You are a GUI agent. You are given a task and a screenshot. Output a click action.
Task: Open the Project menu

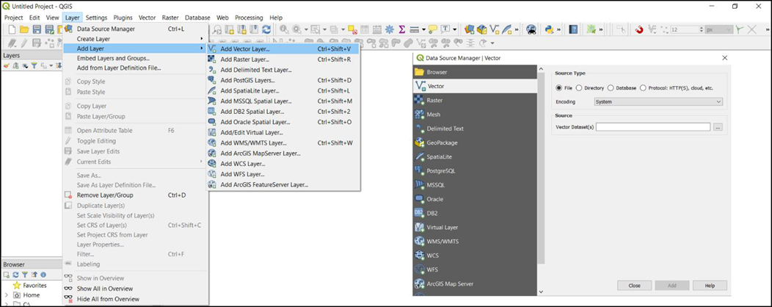click(14, 17)
